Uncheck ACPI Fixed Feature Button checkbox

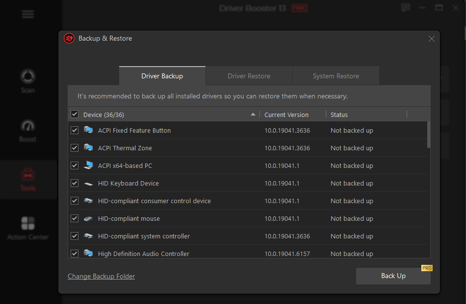tap(75, 130)
